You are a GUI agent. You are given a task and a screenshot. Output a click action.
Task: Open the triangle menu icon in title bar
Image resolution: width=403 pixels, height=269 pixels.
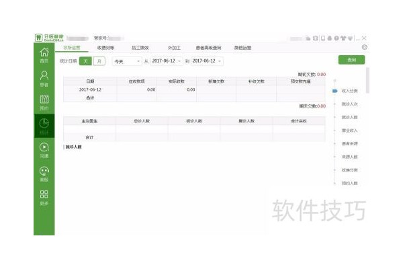350,38
